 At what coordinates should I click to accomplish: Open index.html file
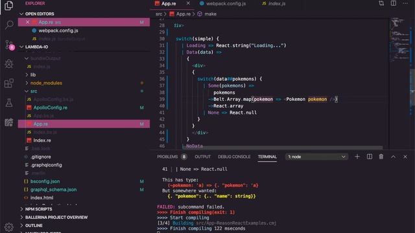pyautogui.click(x=84, y=197)
